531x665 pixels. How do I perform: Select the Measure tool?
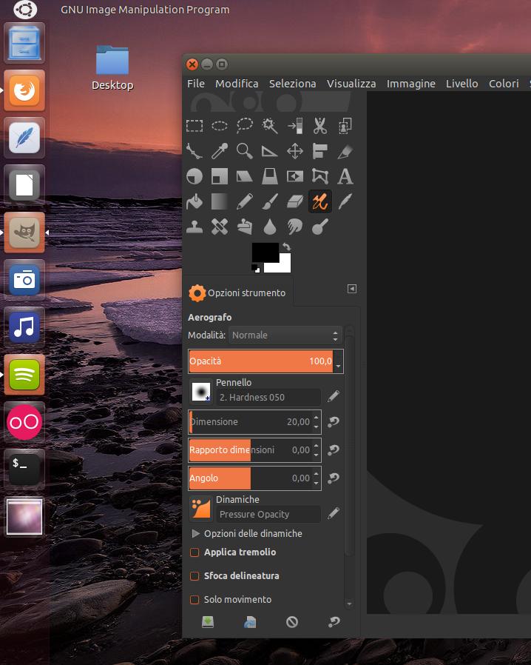click(x=270, y=151)
